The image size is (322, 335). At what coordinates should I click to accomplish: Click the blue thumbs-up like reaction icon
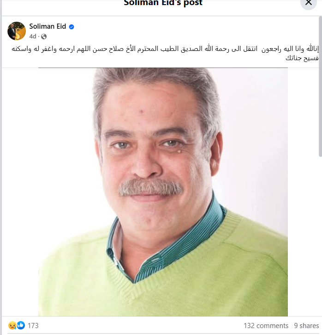point(21,325)
